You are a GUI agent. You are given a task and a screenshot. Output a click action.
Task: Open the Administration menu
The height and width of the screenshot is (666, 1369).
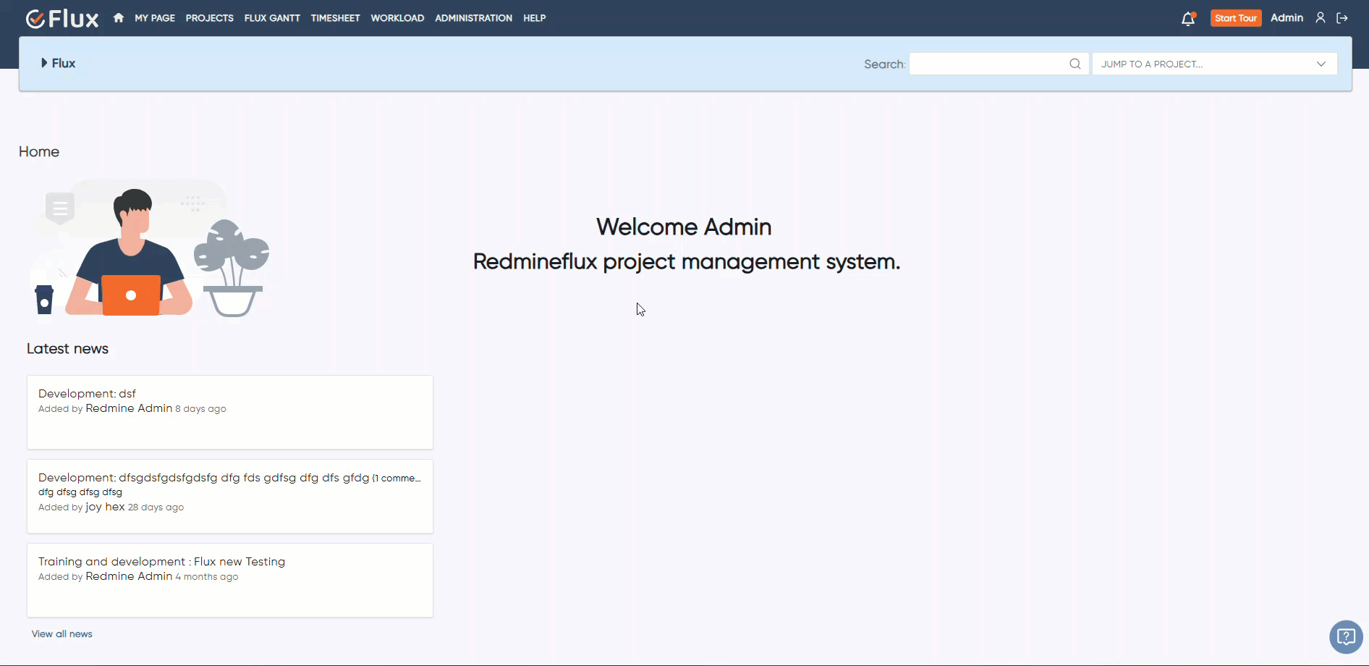pos(473,18)
